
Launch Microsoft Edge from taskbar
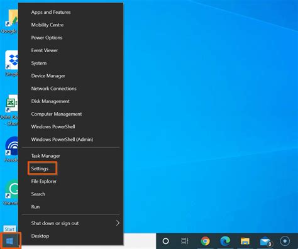(x=225, y=241)
